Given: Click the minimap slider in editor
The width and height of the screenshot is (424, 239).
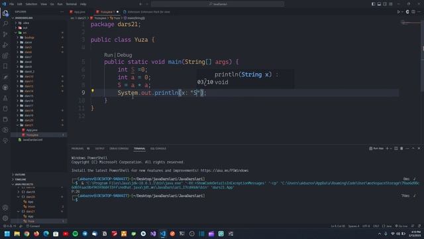Looking at the screenshot, I should point(410,23).
